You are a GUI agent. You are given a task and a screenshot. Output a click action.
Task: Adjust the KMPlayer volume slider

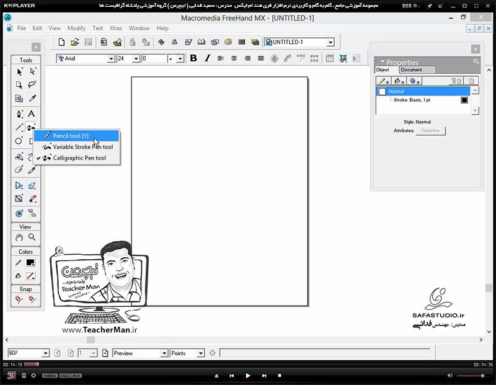tap(471, 376)
